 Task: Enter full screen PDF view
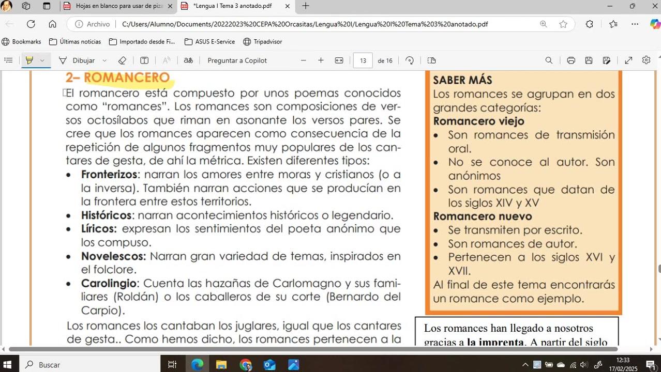(x=628, y=60)
